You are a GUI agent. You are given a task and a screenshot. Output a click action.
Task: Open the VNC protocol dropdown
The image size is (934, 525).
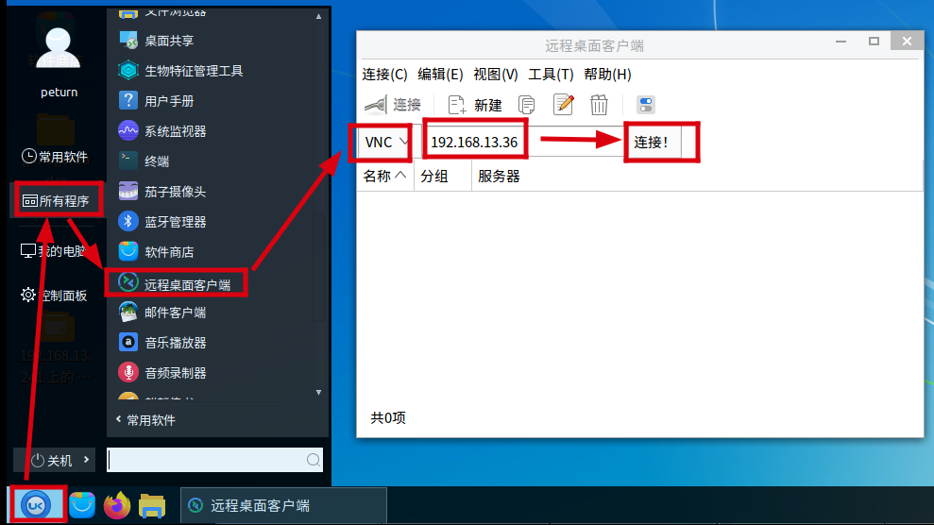(384, 143)
